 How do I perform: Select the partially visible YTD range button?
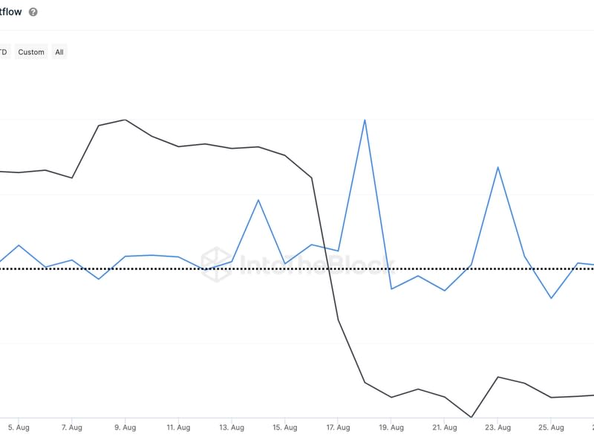click(x=3, y=52)
